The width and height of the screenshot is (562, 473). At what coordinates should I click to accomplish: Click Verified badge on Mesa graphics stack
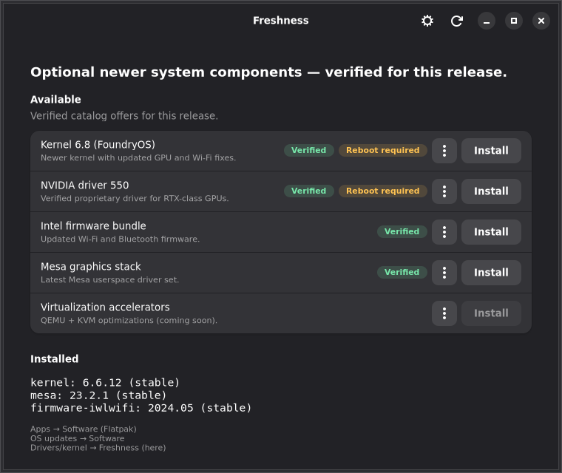click(x=402, y=272)
